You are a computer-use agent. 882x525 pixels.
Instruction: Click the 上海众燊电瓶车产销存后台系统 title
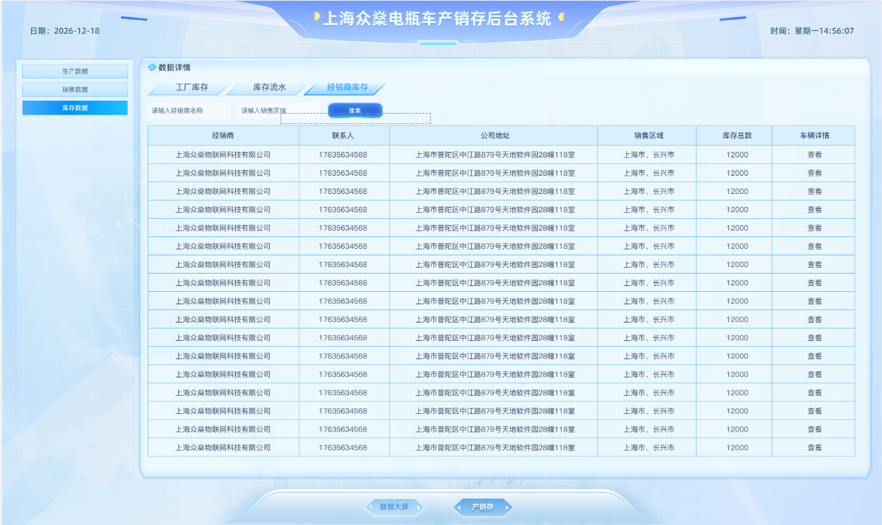click(x=437, y=18)
